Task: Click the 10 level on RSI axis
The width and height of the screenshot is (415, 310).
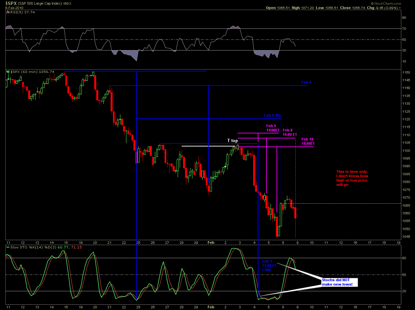Action: (404, 61)
